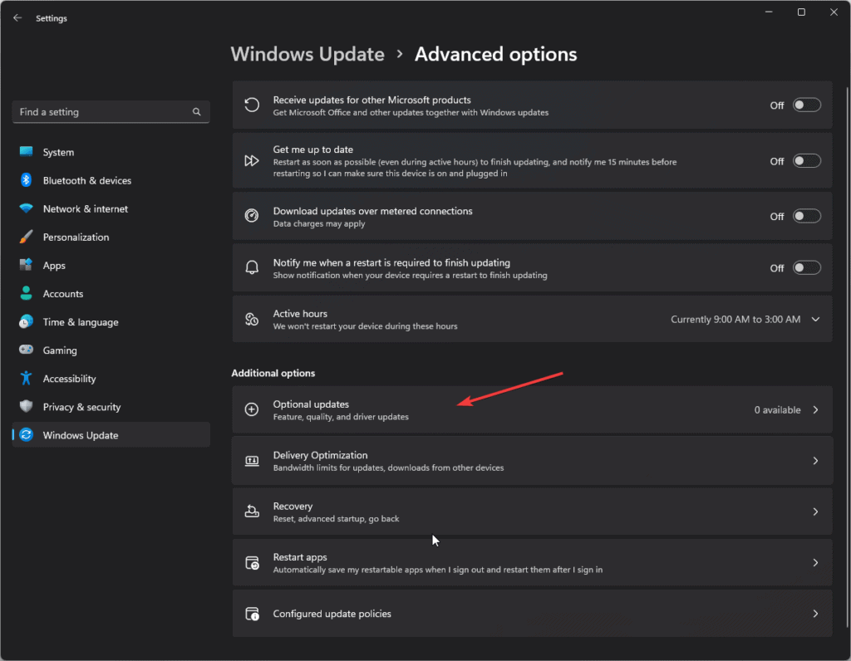Screen dimensions: 851x661
Task: Click the Personalization paintbrush icon
Action: (x=26, y=237)
